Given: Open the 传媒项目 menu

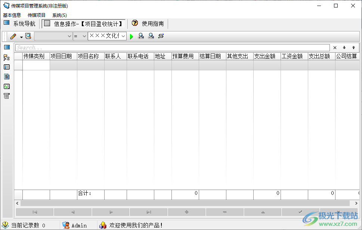Looking at the screenshot, I should tap(37, 15).
